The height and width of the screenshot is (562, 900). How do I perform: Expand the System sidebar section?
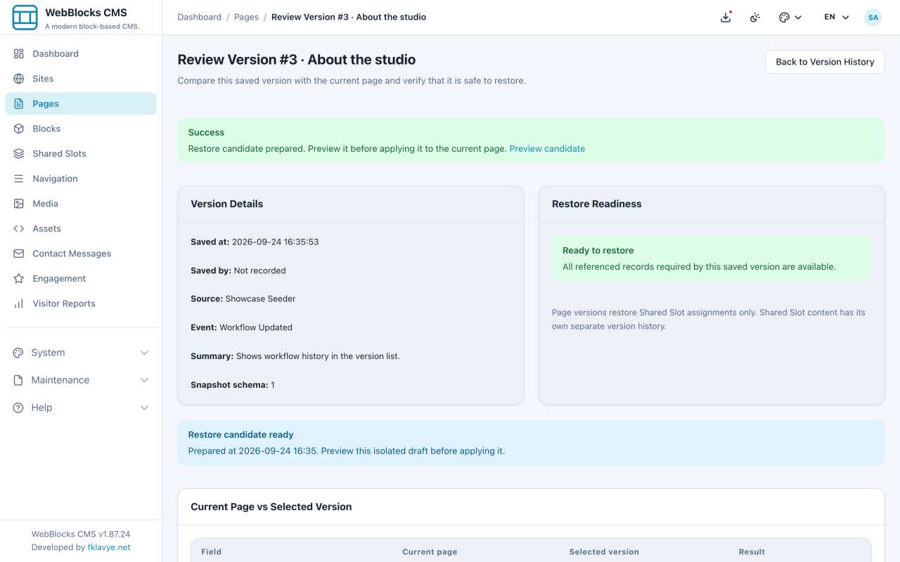[81, 353]
